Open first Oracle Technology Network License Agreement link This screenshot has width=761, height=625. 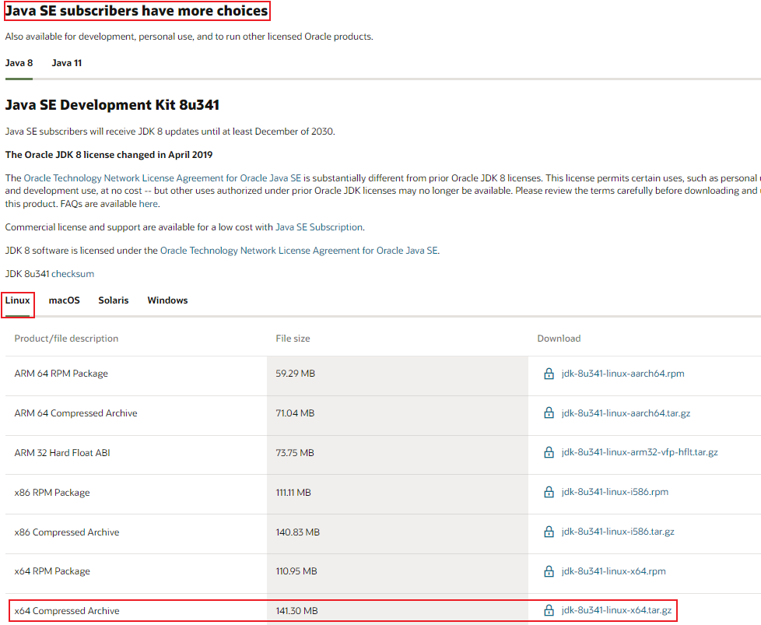point(162,178)
